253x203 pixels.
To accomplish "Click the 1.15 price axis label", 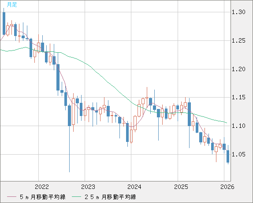I will pos(238,97).
